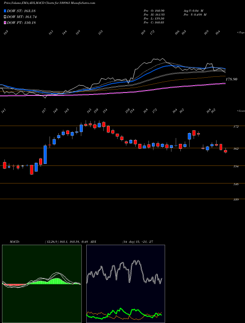The image size is (245, 323).
Task: Click the 172 price axis label
Action: 236,127
